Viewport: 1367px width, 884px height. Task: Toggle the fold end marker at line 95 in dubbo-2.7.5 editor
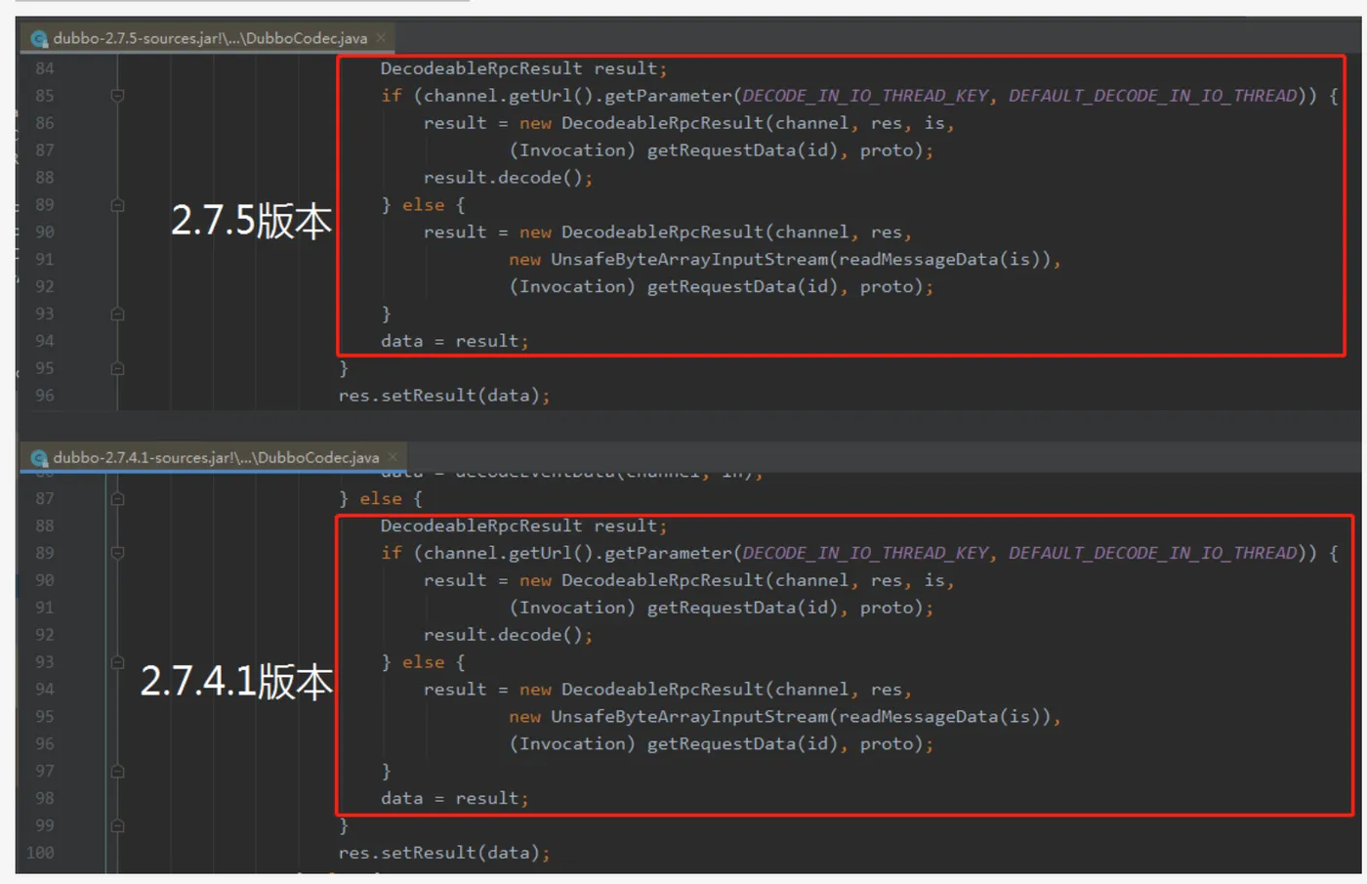[117, 369]
